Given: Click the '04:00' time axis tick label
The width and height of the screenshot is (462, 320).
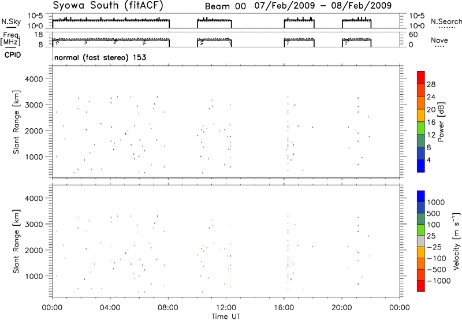Looking at the screenshot, I should pyautogui.click(x=110, y=308).
